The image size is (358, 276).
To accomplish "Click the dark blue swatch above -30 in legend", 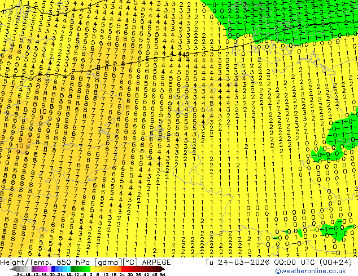I will point(53,269).
